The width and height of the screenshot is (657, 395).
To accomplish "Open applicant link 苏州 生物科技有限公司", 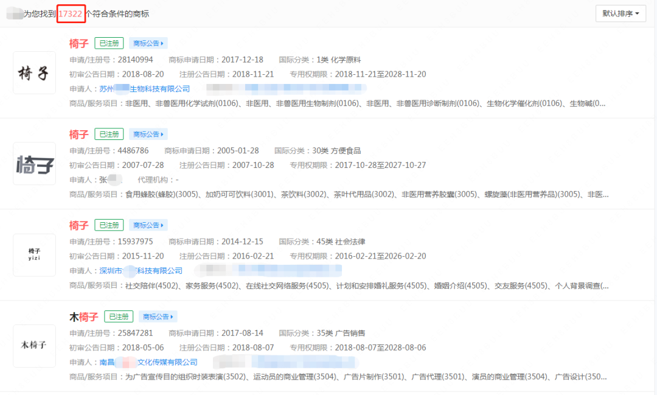I will [144, 89].
